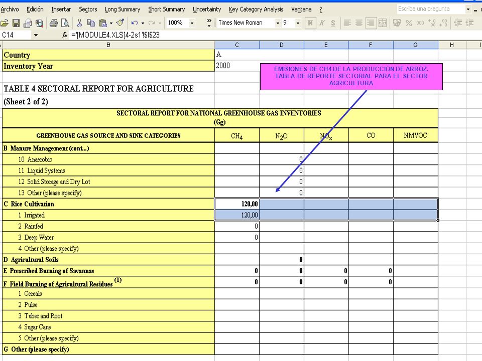Increase the cell indent
Image resolution: width=482 pixels, height=361 pixels.
pyautogui.click(x=470, y=23)
